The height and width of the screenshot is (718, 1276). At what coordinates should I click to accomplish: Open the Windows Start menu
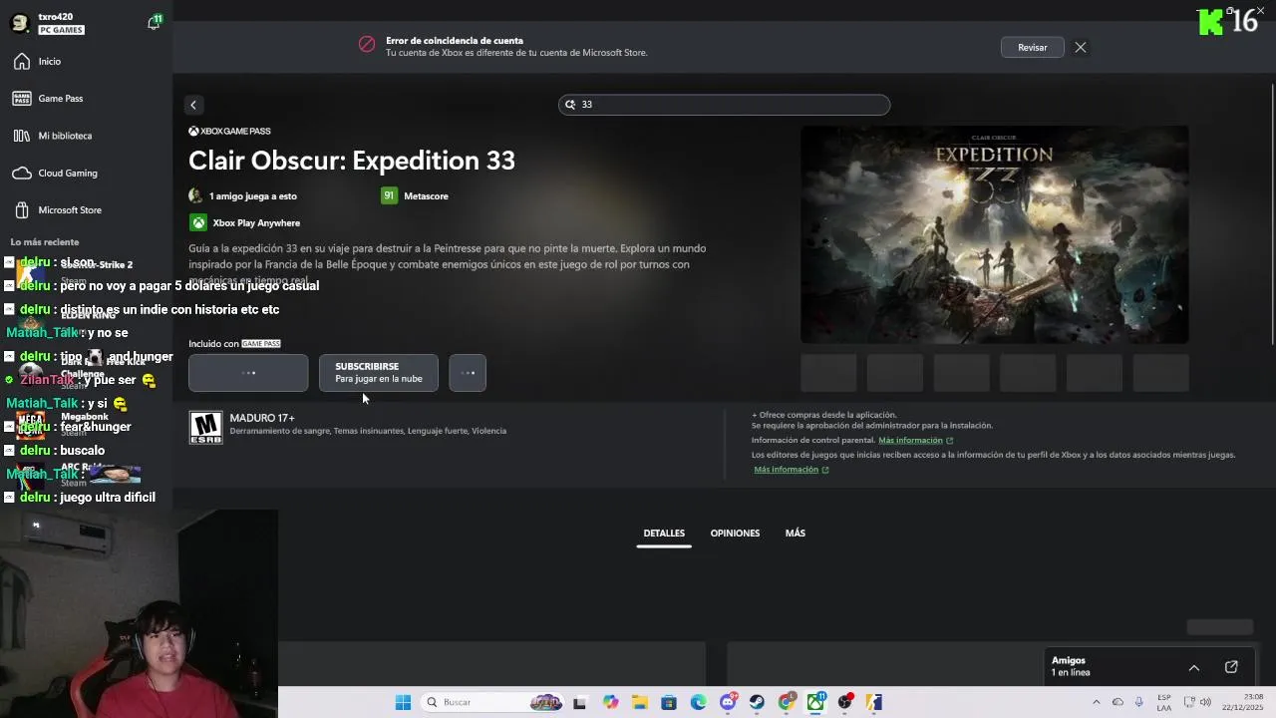click(x=403, y=702)
